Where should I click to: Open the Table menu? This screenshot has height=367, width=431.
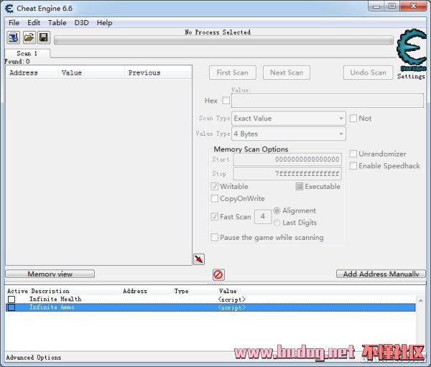point(57,23)
